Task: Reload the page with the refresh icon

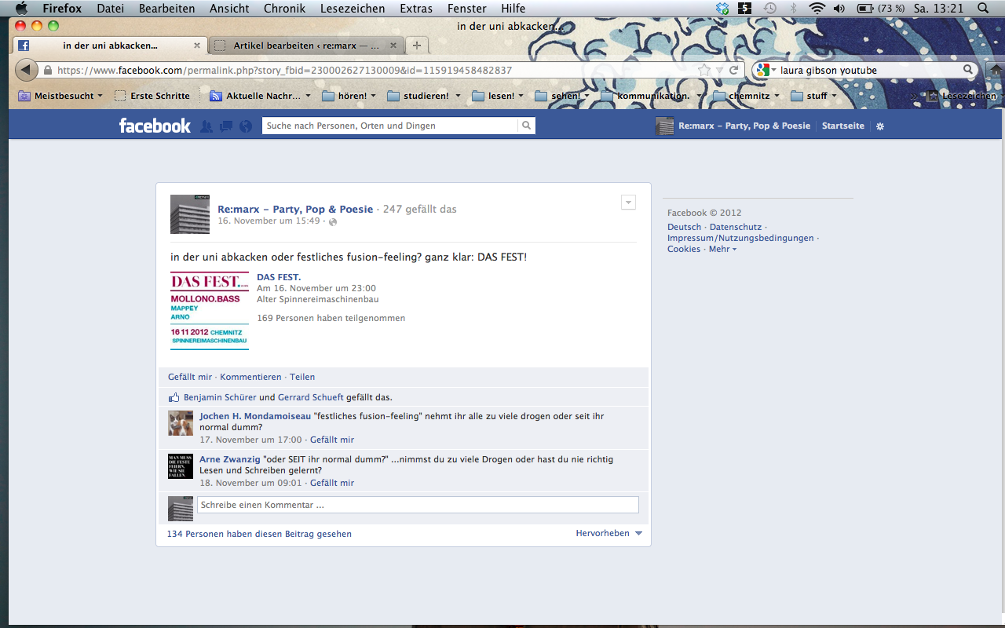Action: point(734,70)
